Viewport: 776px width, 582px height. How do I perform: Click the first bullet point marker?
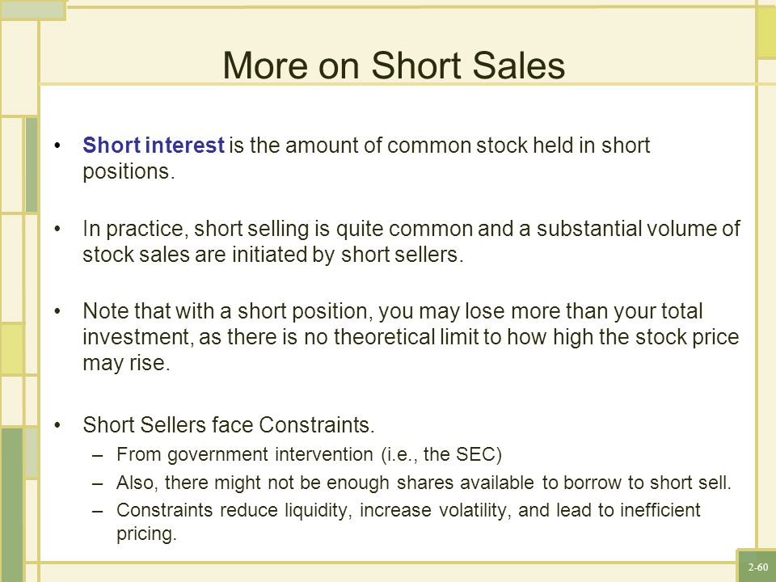point(58,145)
